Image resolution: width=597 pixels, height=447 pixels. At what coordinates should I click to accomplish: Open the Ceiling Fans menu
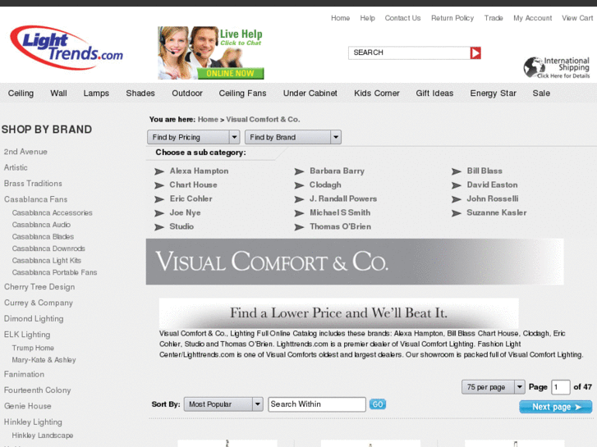242,94
